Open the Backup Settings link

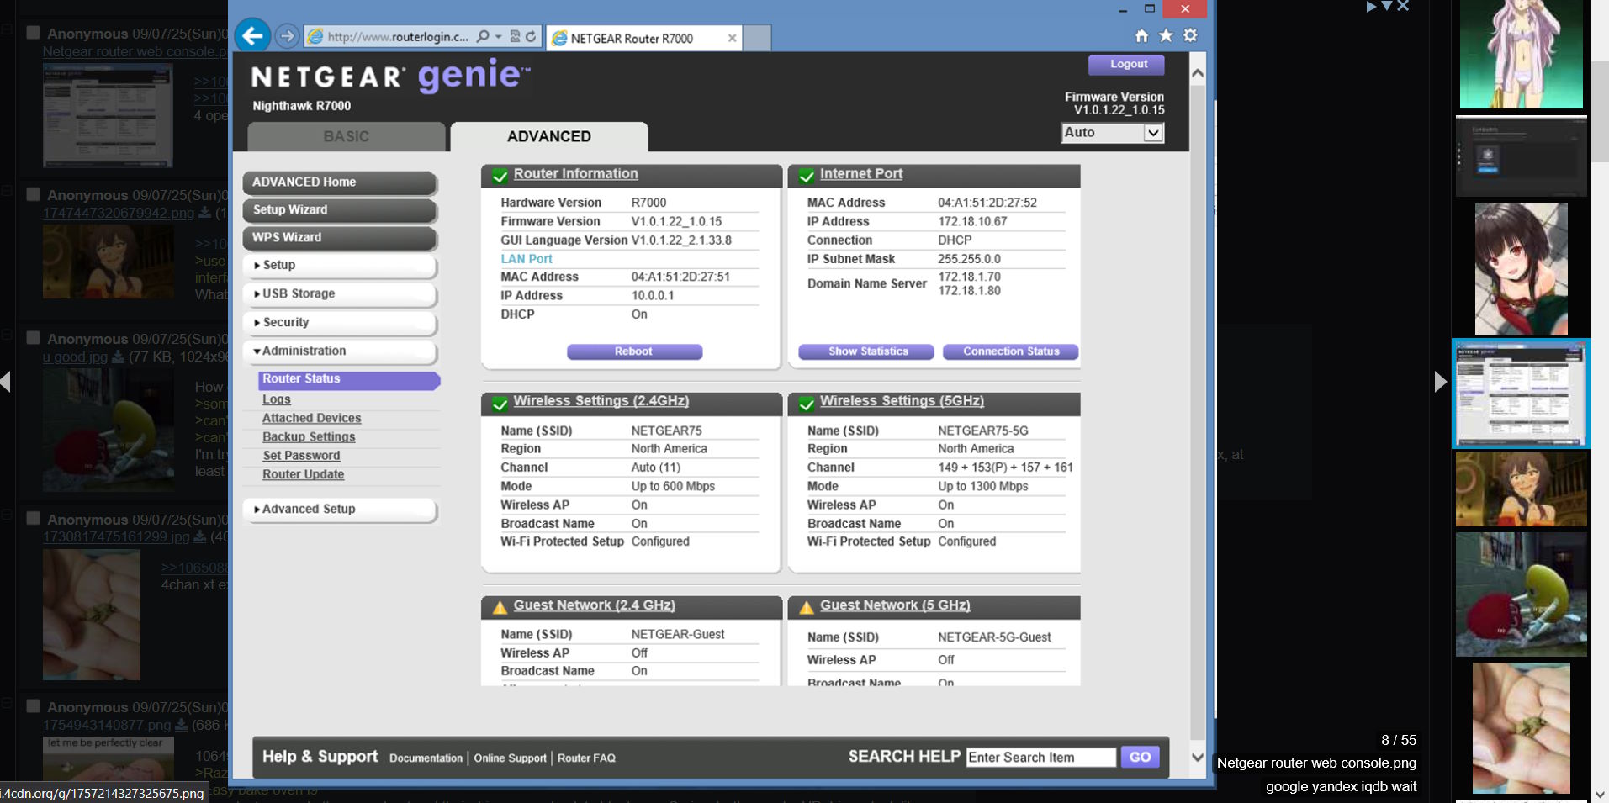(309, 437)
